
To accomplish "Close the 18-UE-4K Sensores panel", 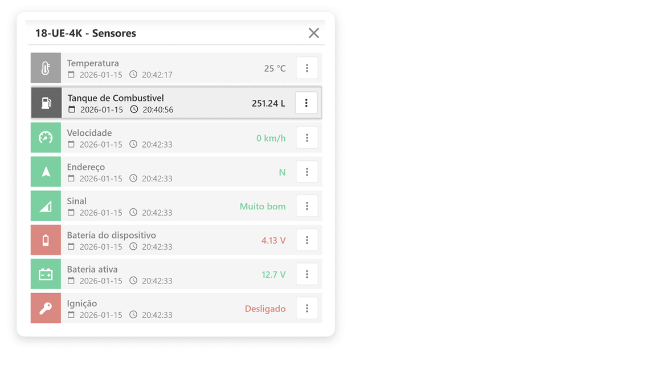I will click(314, 33).
